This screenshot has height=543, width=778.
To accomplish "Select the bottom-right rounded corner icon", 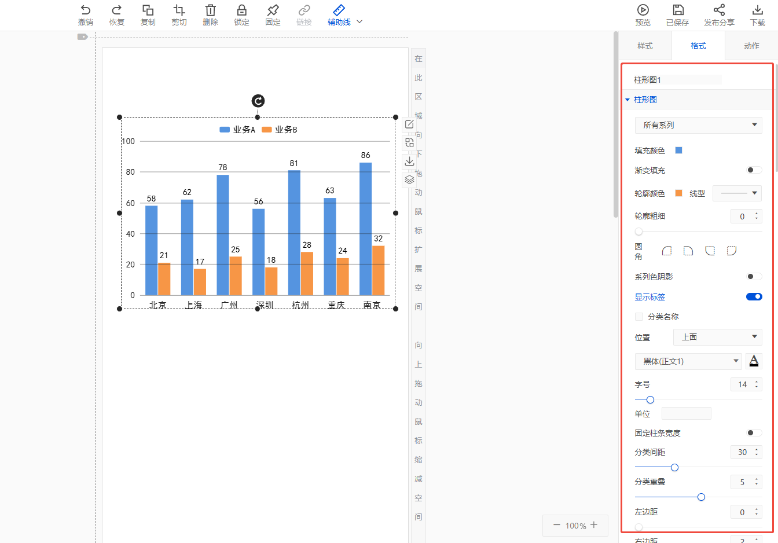I will (x=732, y=251).
